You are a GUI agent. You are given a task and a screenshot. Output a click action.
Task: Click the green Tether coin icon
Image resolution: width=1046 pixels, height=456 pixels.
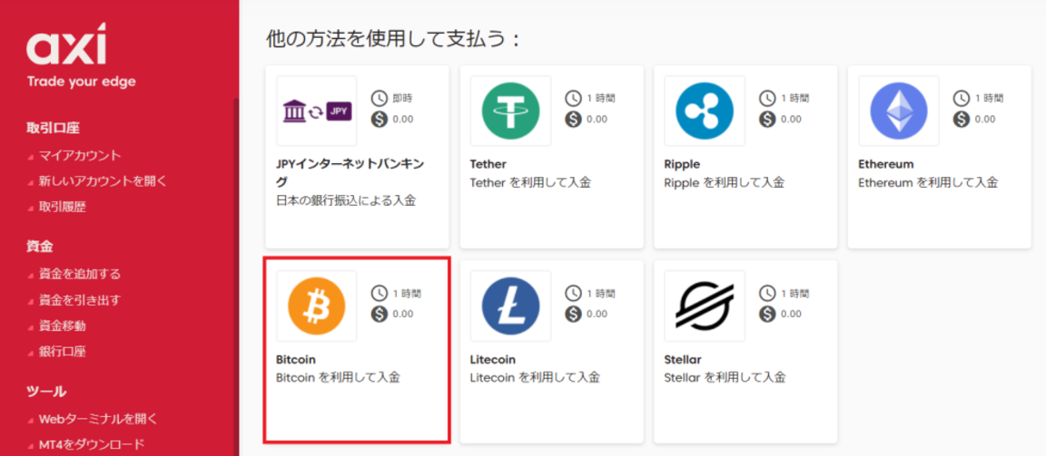click(x=510, y=112)
